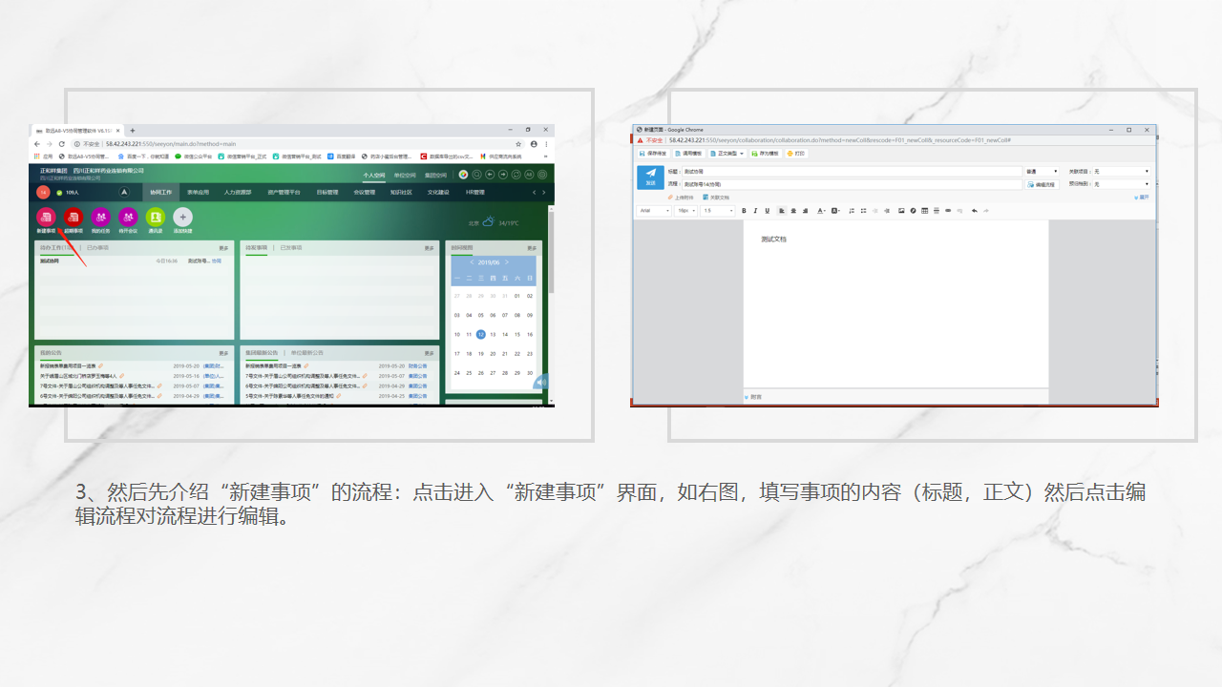Switch to the 单位空间 space tab

coord(405,176)
